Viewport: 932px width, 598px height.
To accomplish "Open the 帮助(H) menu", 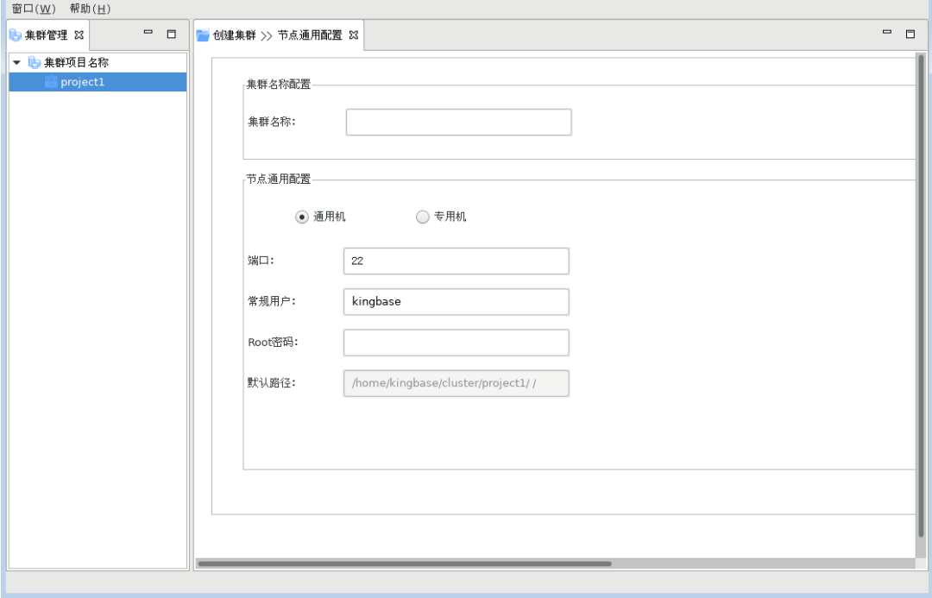I will pyautogui.click(x=91, y=8).
